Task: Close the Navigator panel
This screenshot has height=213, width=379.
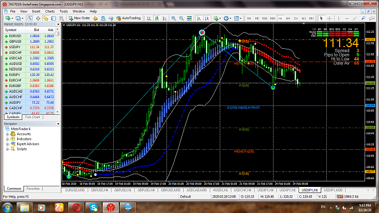Action: (x=58, y=124)
